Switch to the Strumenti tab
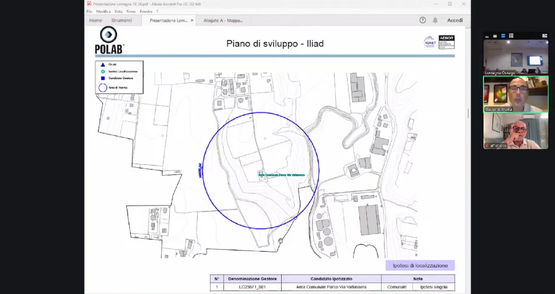555x294 pixels. click(122, 20)
